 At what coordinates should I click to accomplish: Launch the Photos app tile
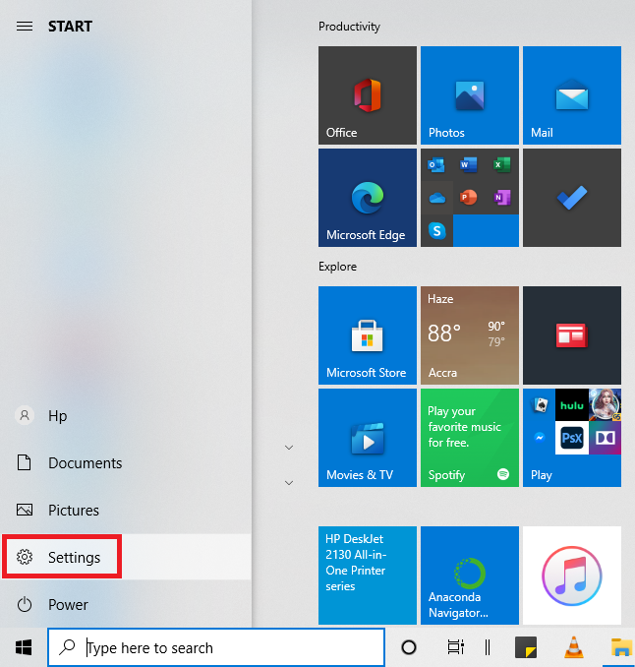[470, 95]
